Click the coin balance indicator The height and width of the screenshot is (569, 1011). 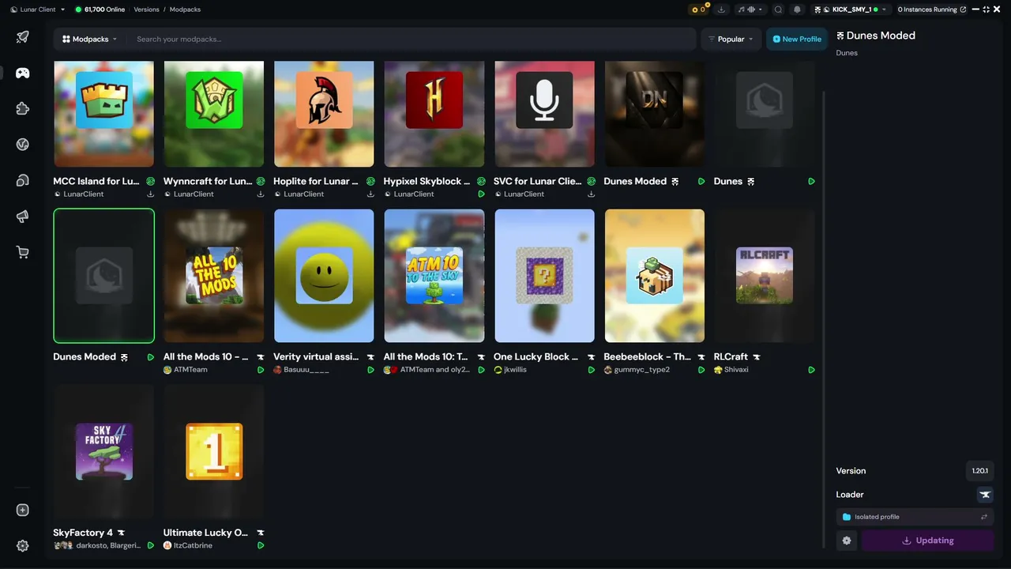[698, 9]
